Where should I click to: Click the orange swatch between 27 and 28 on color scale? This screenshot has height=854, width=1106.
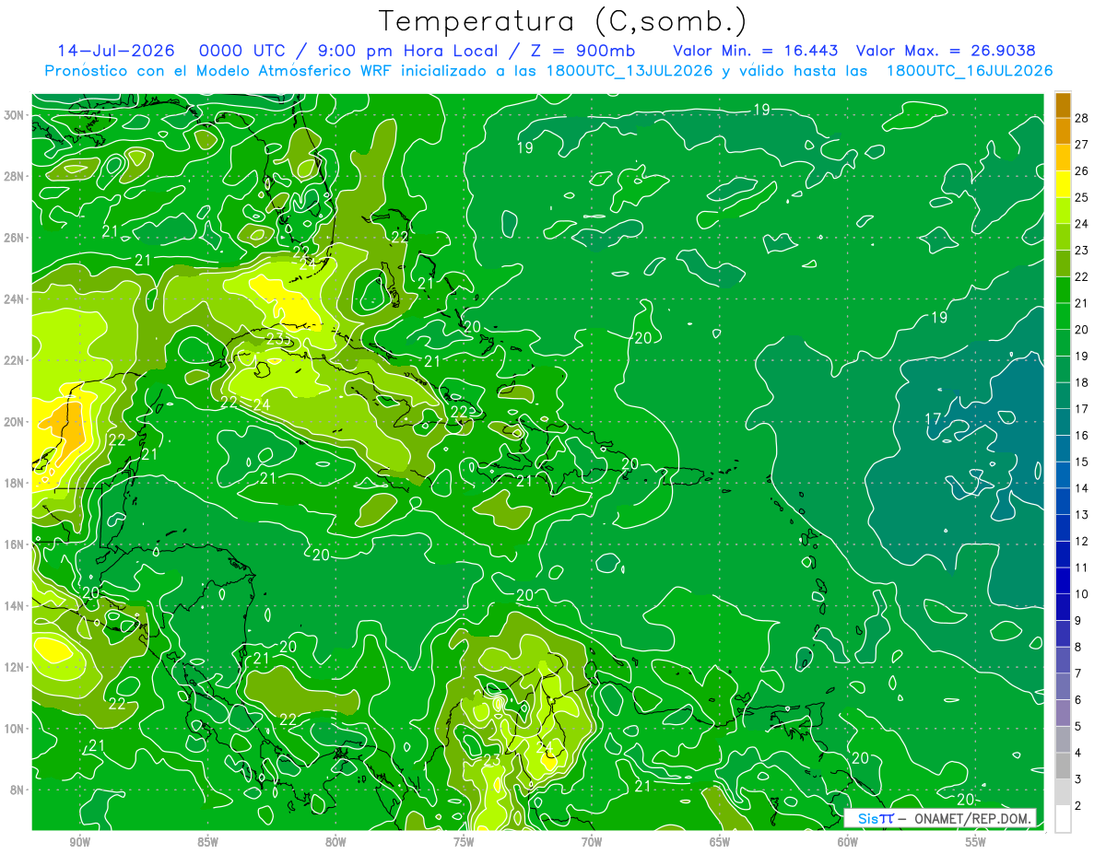click(x=1063, y=132)
